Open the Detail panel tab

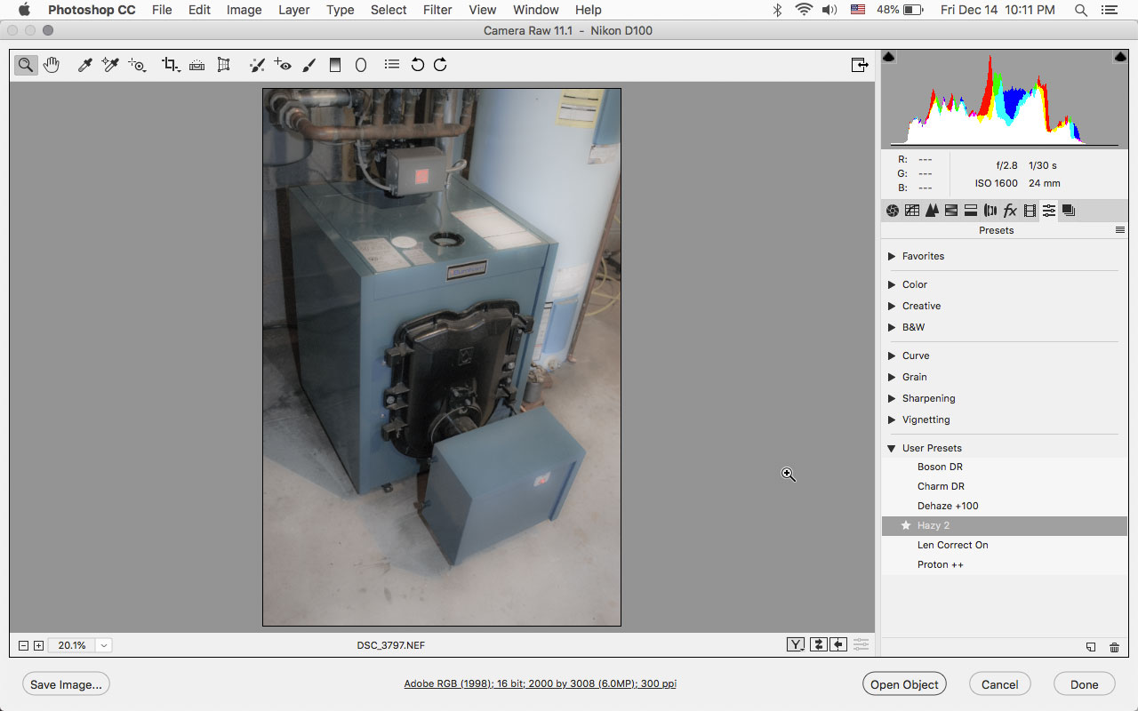click(x=932, y=211)
